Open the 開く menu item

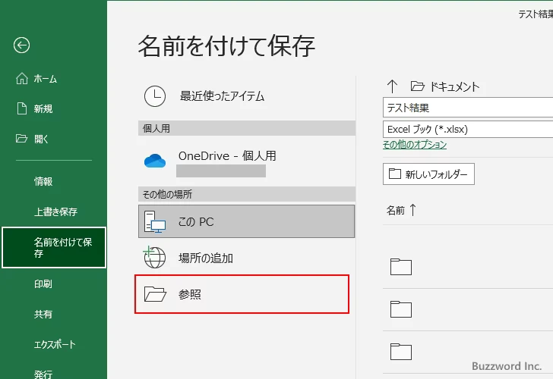click(x=41, y=139)
